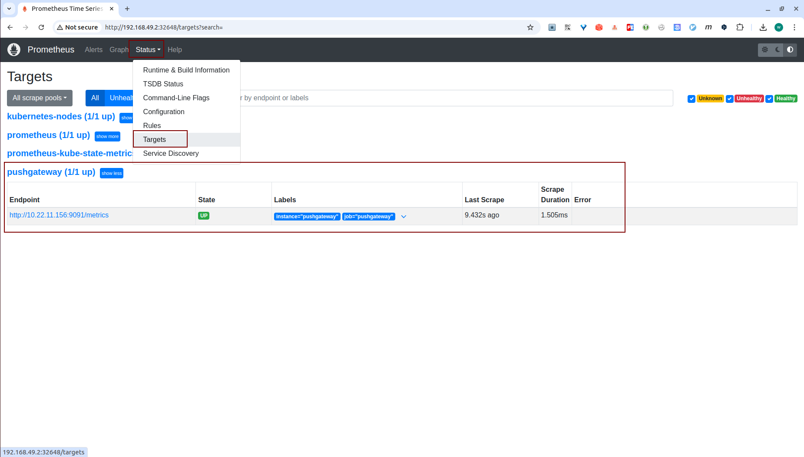This screenshot has height=457, width=804.
Task: Open the prometheus-kube-state-metrics pool link
Action: point(70,154)
